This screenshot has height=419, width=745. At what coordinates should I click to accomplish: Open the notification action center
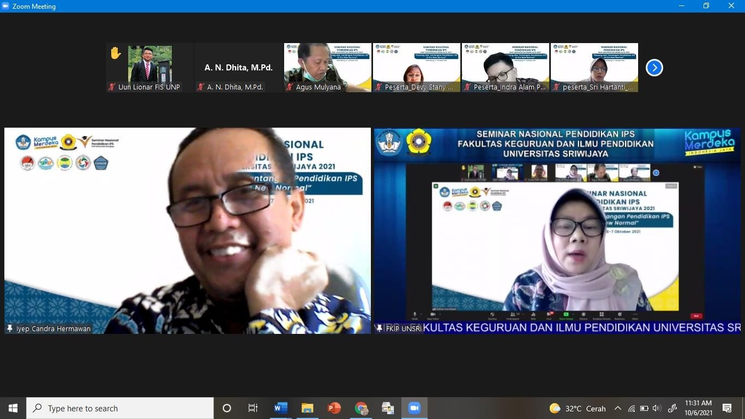726,408
